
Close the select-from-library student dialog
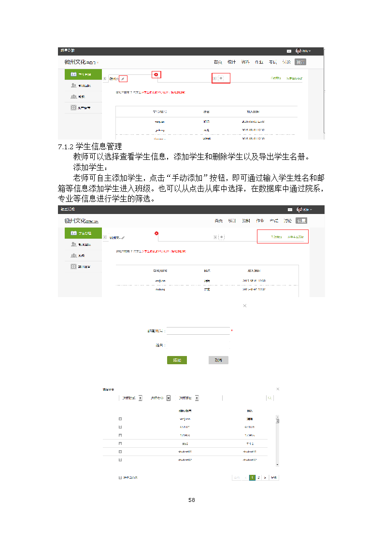coord(278,389)
